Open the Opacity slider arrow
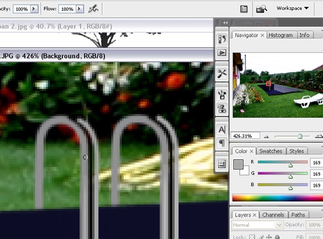 coord(34,9)
